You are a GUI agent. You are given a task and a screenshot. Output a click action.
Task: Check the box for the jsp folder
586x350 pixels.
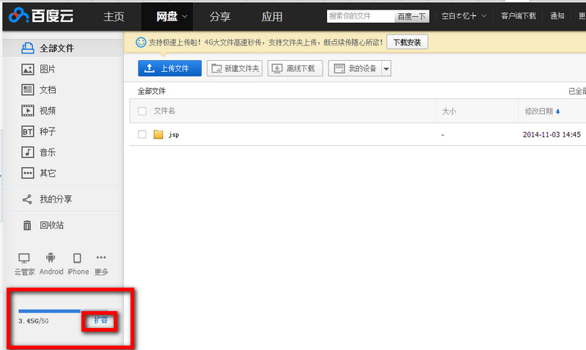coord(142,135)
